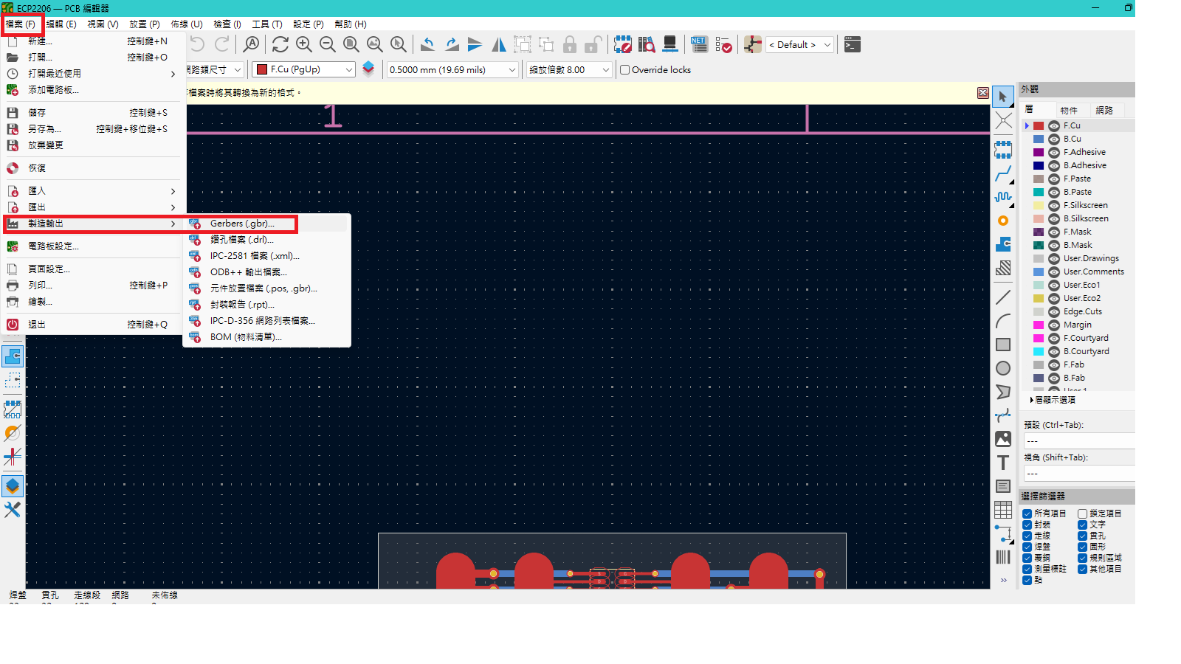Toggle visibility of F.Cu layer
Viewport: 1181px width, 664px height.
point(1054,126)
